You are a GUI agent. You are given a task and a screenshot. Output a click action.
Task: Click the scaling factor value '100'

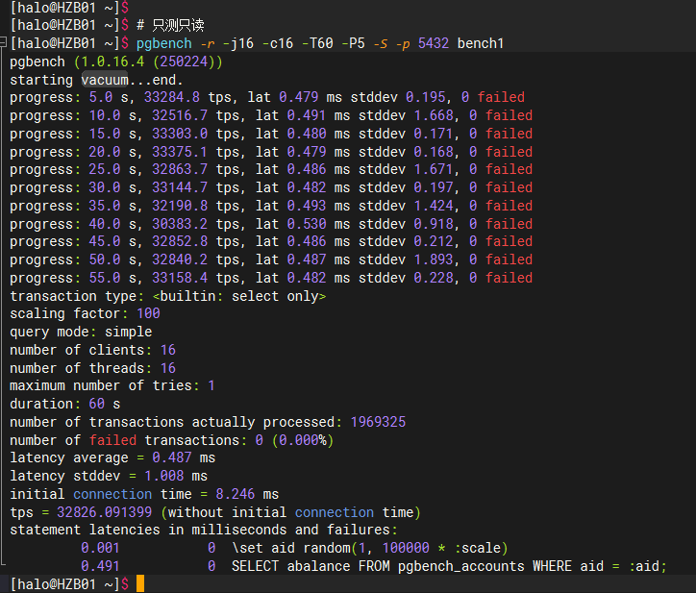pyautogui.click(x=148, y=313)
